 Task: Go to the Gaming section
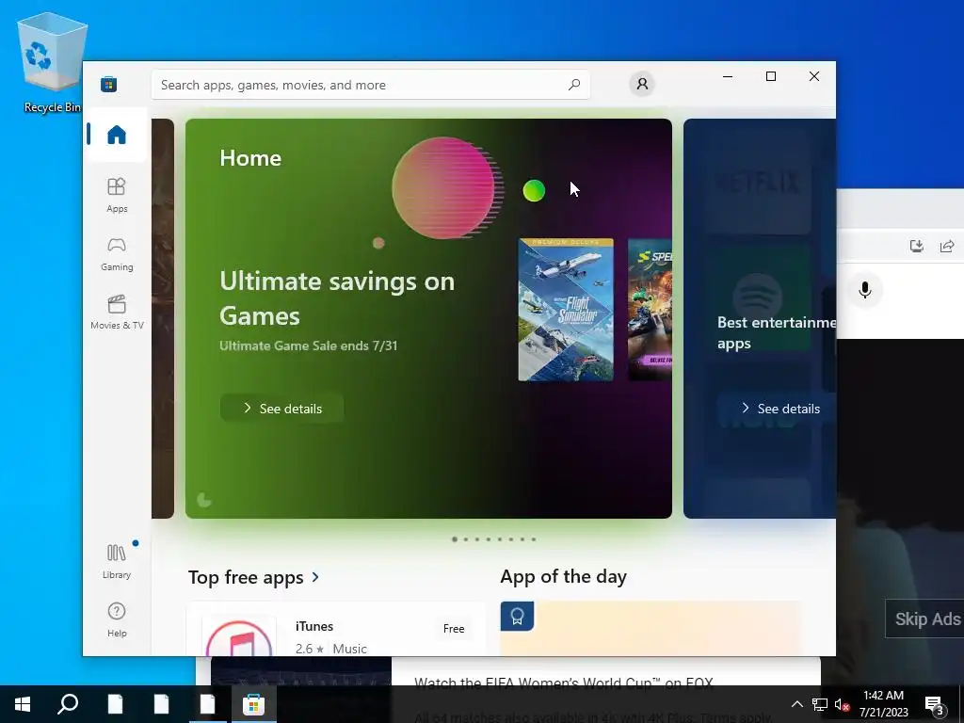(117, 254)
